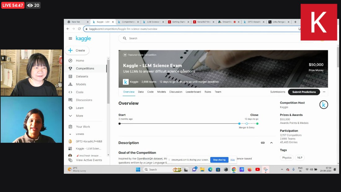
Task: Switch to the KerasNLP Mo browser tab
Action: click(x=204, y=22)
